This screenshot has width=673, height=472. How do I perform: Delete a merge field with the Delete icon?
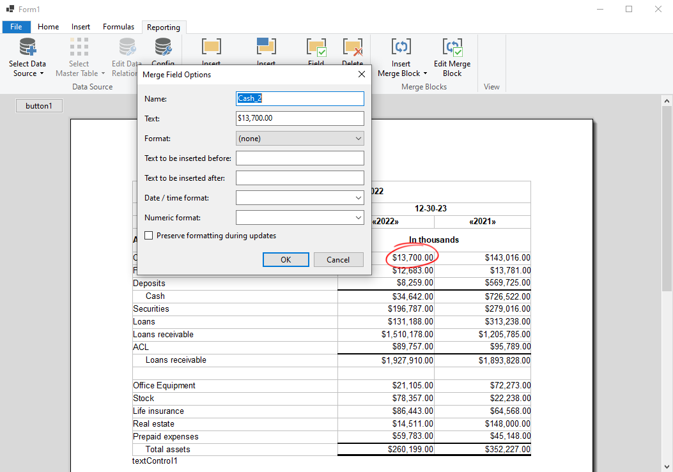tap(353, 48)
